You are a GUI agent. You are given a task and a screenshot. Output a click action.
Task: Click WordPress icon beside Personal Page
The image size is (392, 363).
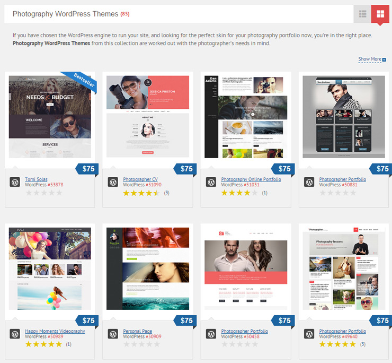[x=113, y=334]
